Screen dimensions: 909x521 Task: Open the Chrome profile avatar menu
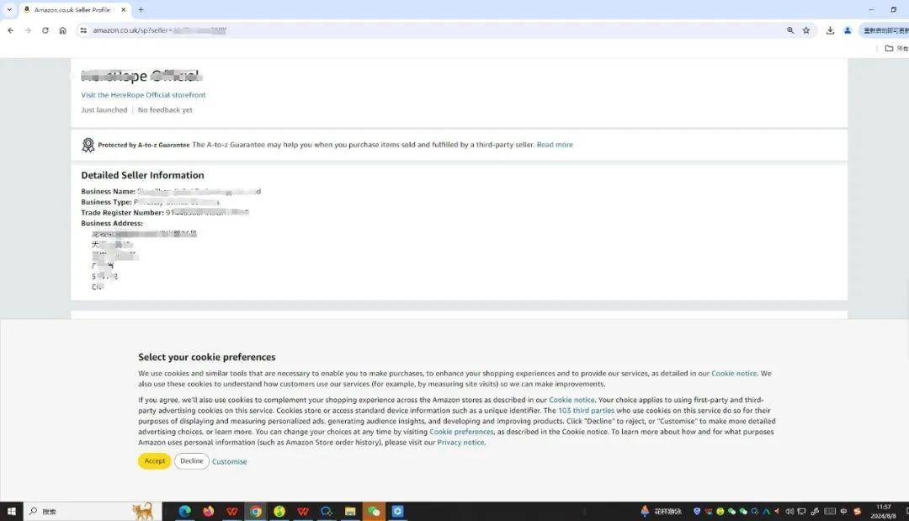(848, 30)
